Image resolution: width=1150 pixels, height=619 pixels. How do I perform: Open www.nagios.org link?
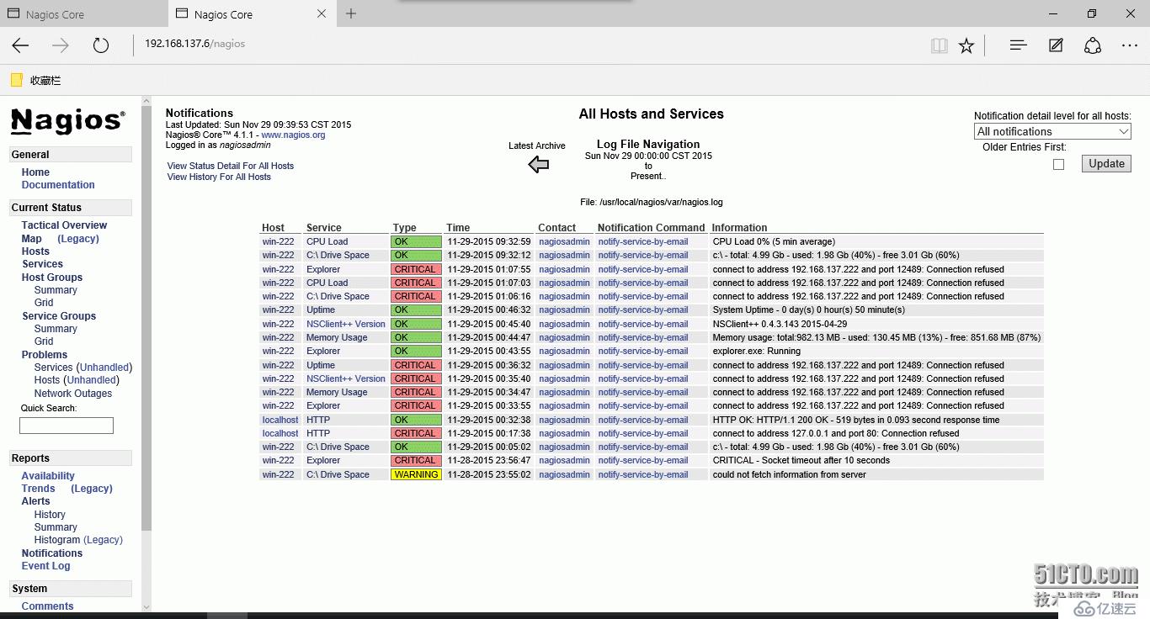[293, 135]
